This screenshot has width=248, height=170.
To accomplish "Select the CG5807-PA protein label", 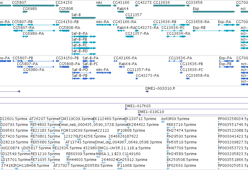I will [27, 64].
